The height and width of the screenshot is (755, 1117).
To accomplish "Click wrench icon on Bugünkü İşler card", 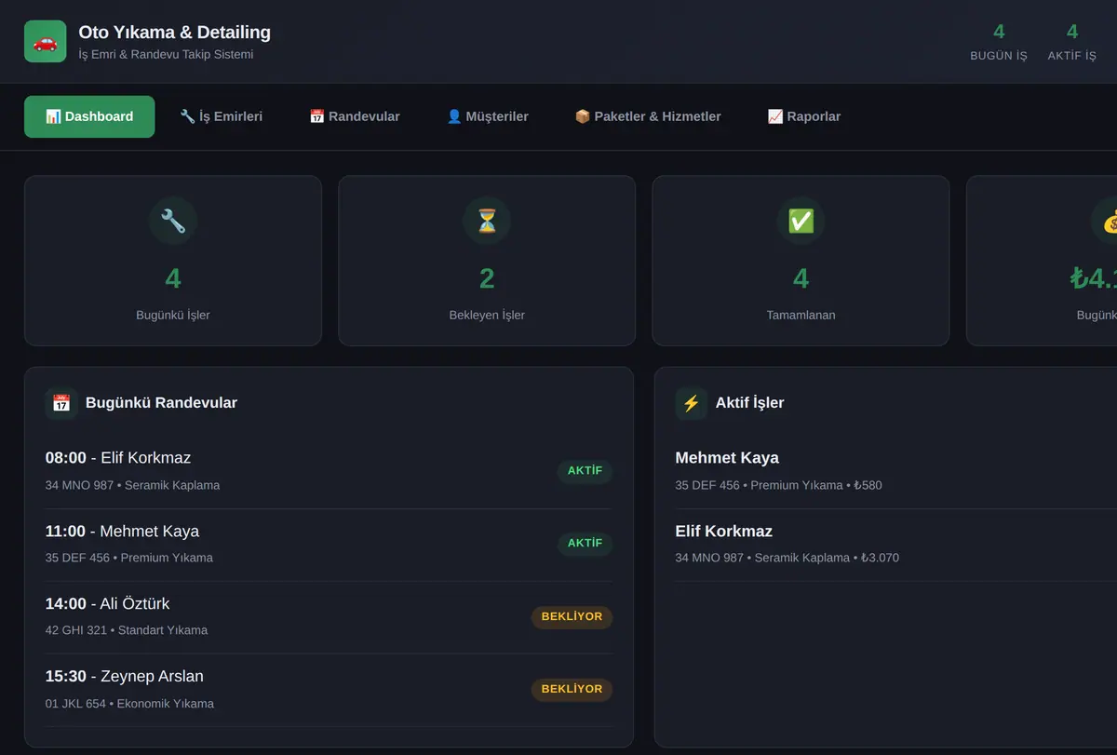I will coord(173,221).
